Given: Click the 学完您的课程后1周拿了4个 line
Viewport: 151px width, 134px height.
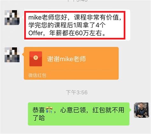Looking at the screenshot, I should coord(67,25).
